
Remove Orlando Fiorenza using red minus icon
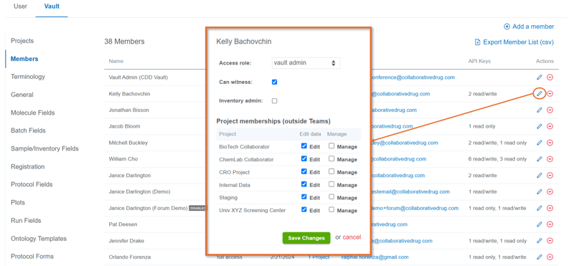pyautogui.click(x=550, y=257)
